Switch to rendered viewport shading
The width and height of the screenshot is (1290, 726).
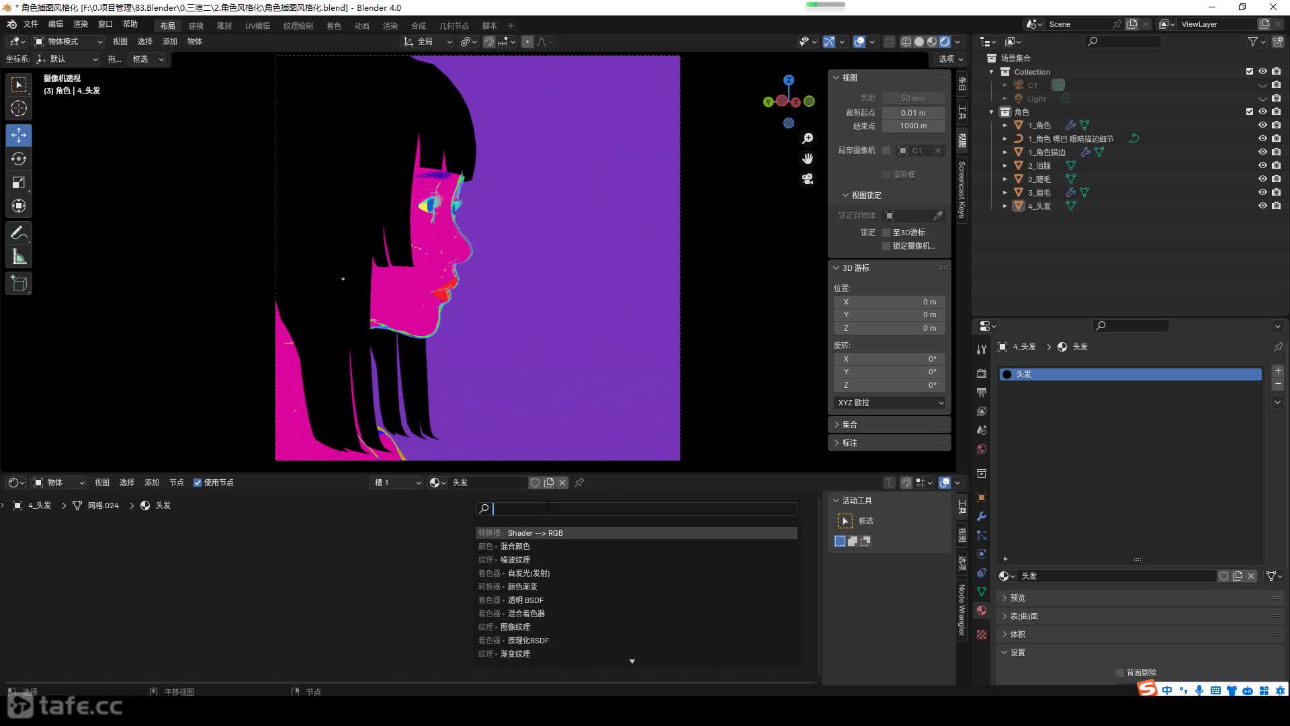[945, 42]
